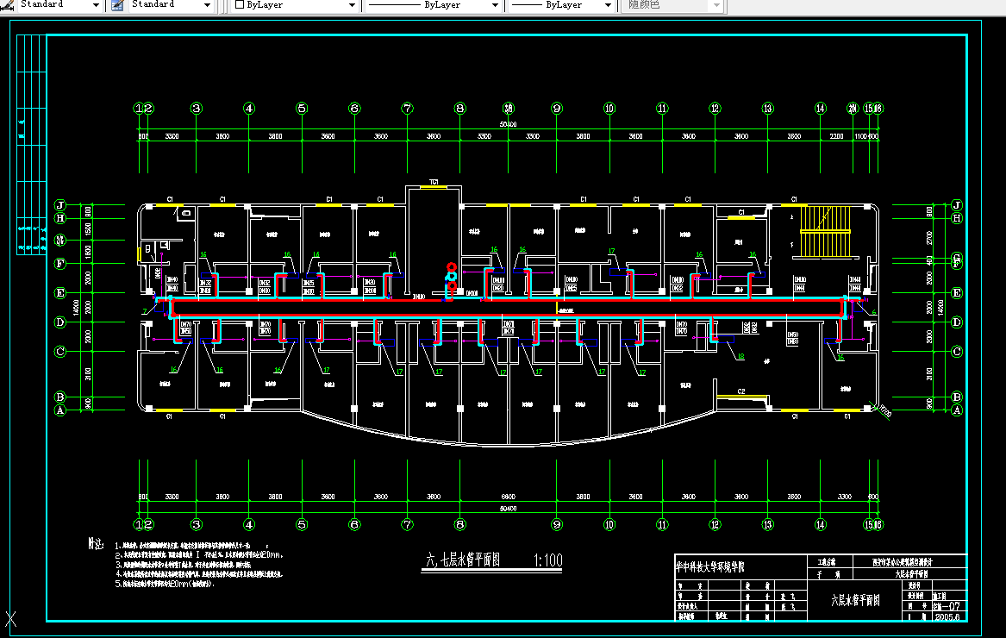
Task: Select the 1:100 scale text
Action: (548, 560)
